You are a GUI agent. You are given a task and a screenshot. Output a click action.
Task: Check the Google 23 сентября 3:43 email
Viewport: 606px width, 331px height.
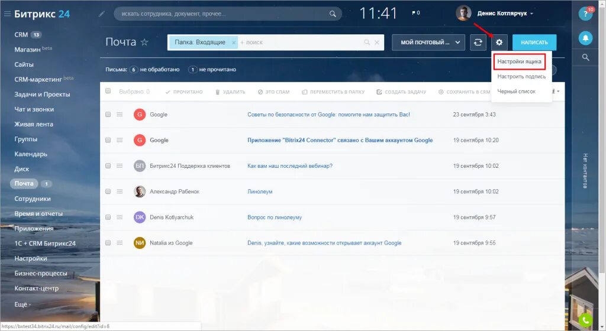[x=108, y=115]
